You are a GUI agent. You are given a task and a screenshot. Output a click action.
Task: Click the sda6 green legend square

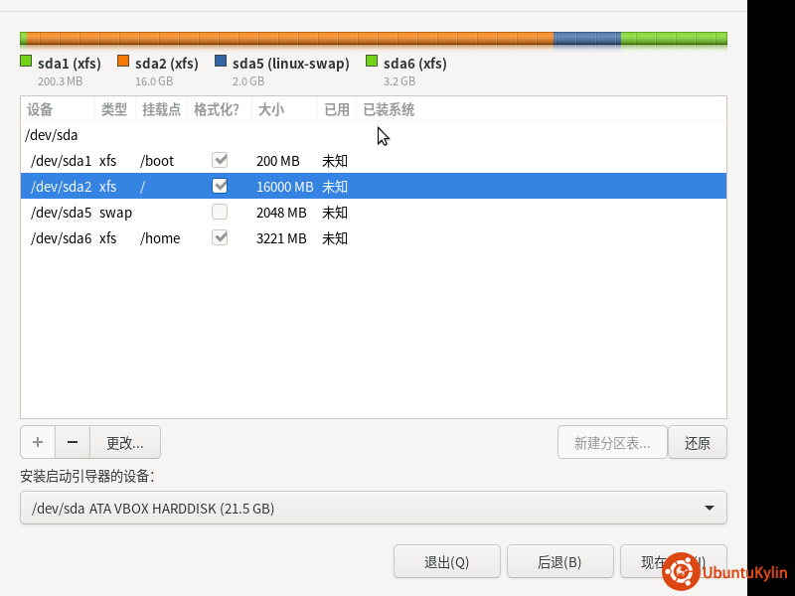(x=372, y=62)
